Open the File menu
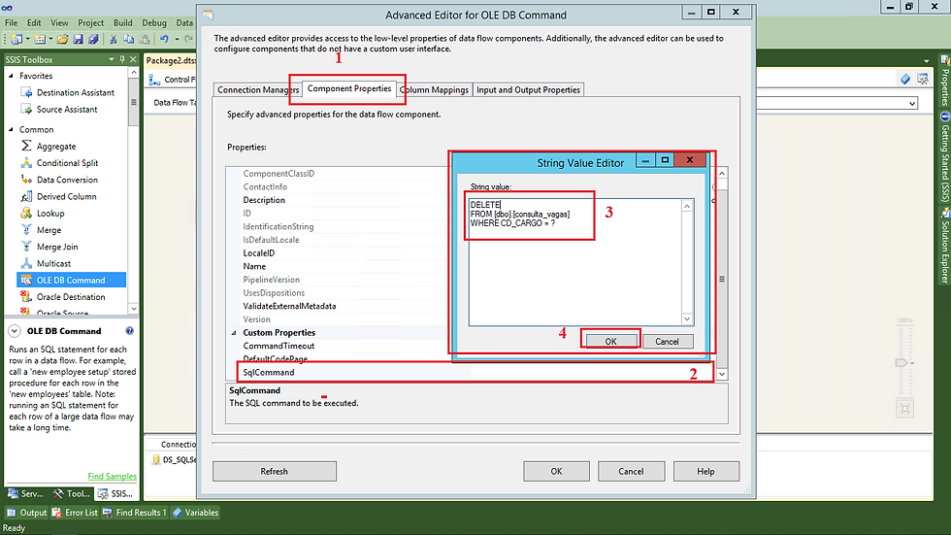This screenshot has height=535, width=951. tap(11, 22)
